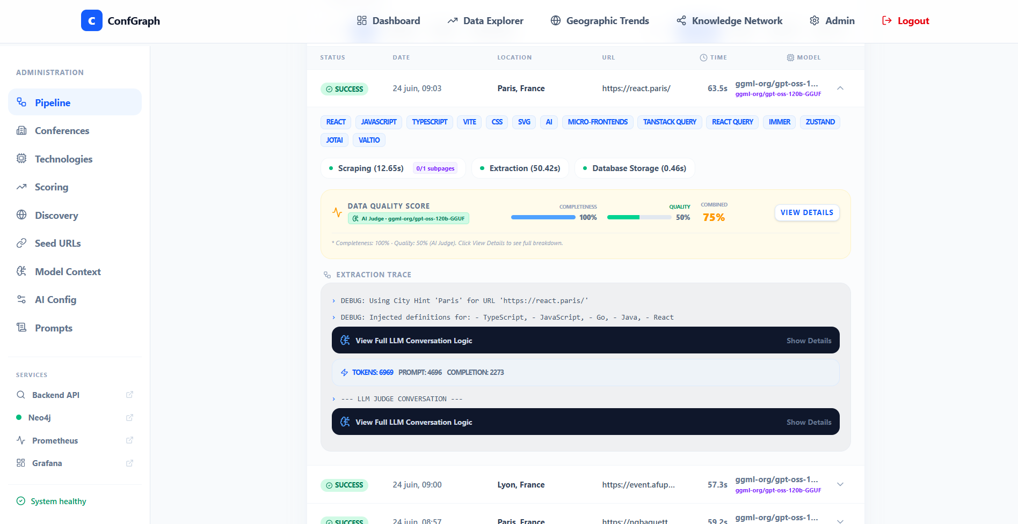
Task: Click the VALTIO technology tag
Action: [369, 140]
